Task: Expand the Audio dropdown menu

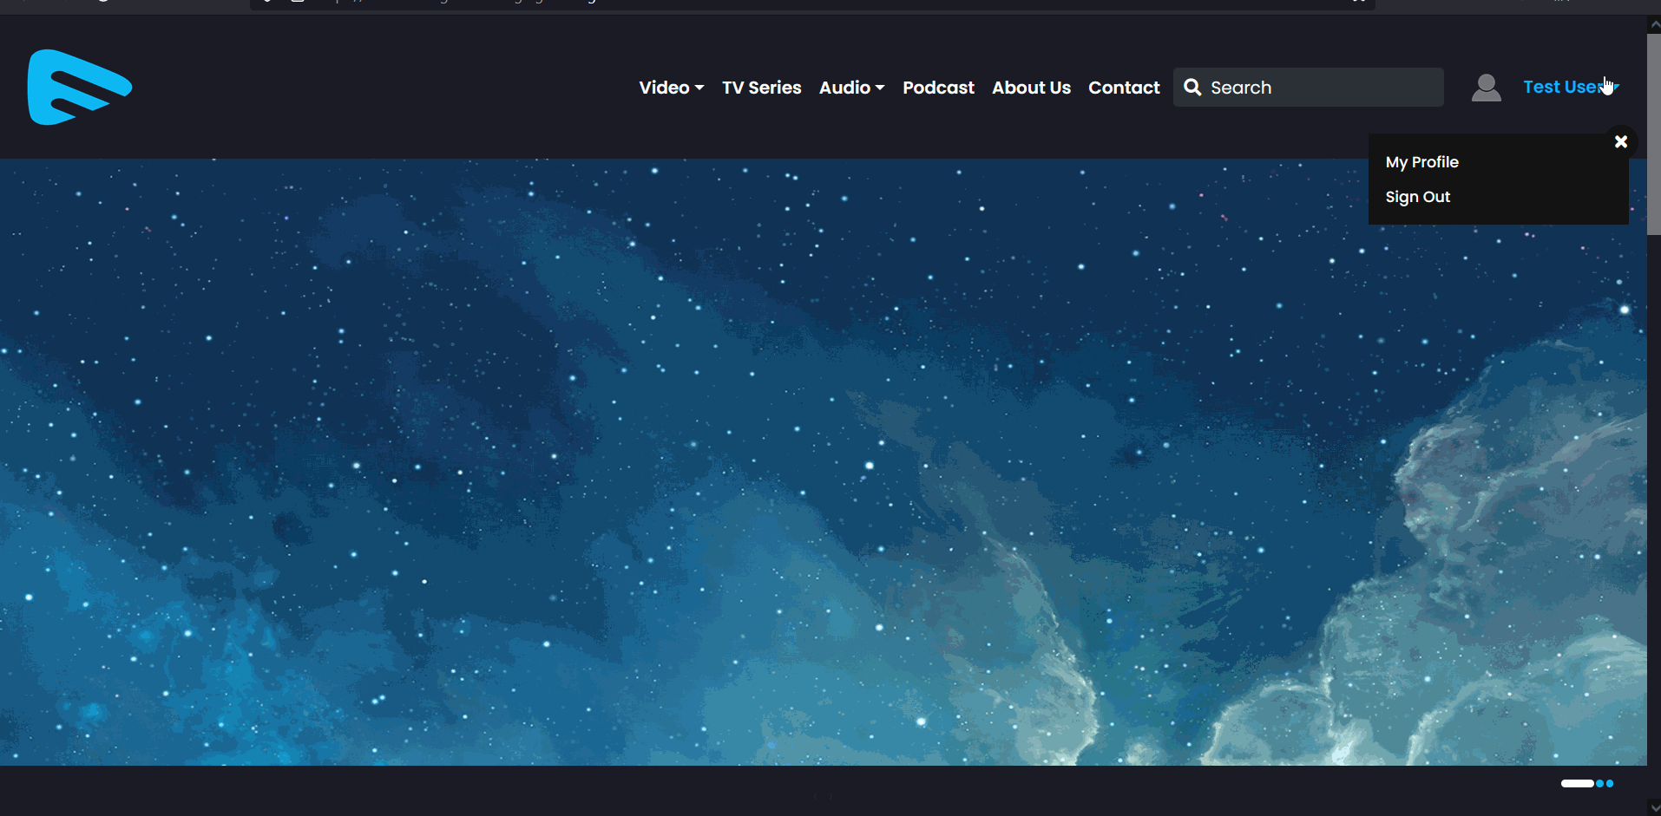Action: (x=851, y=88)
